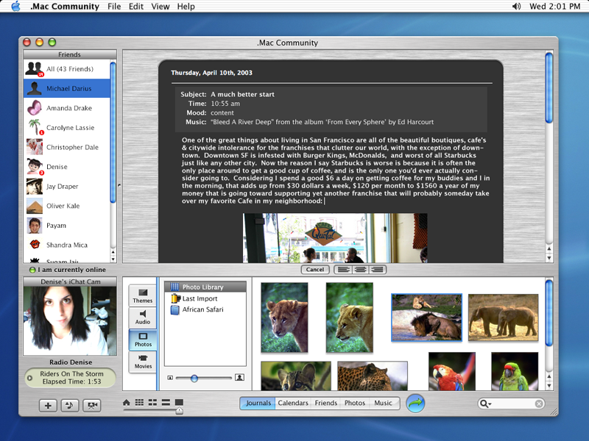Image resolution: width=589 pixels, height=441 pixels.
Task: Open the File menu
Action: tap(114, 7)
